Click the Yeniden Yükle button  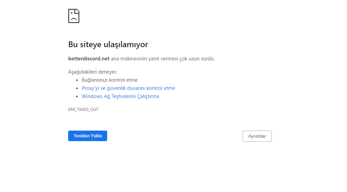[x=88, y=136]
